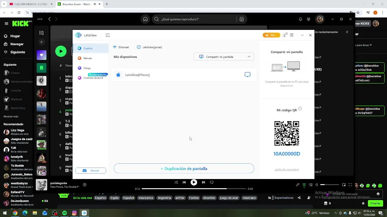Click the green play button of the Spotify playlist
387x217 pixels.
click(x=61, y=51)
